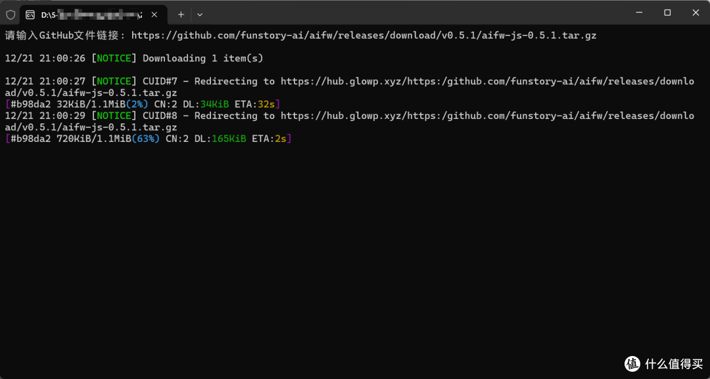Click the 21:00:26 Downloading 1 item(s) line

click(134, 58)
